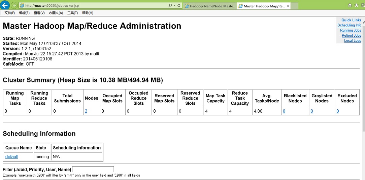Click the address bar search magnifier icon
365x180 pixels.
(170, 6)
